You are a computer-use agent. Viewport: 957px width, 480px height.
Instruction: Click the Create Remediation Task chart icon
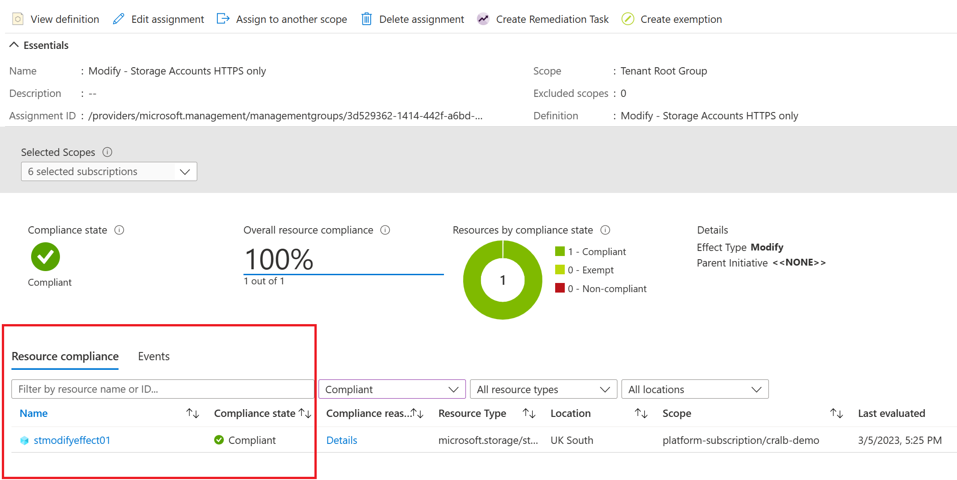(483, 19)
